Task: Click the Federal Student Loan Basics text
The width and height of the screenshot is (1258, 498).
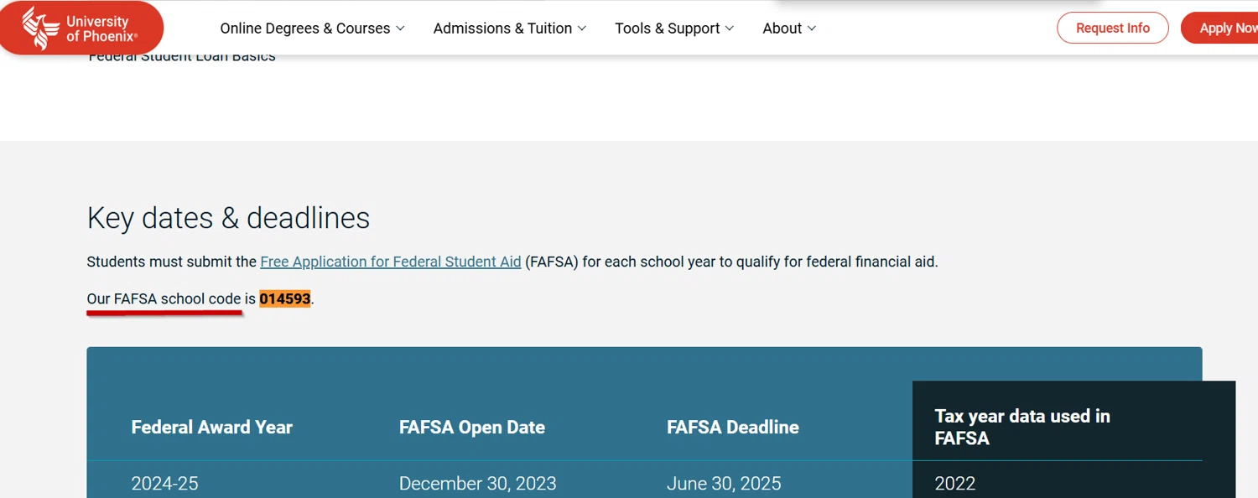Action: pos(182,57)
